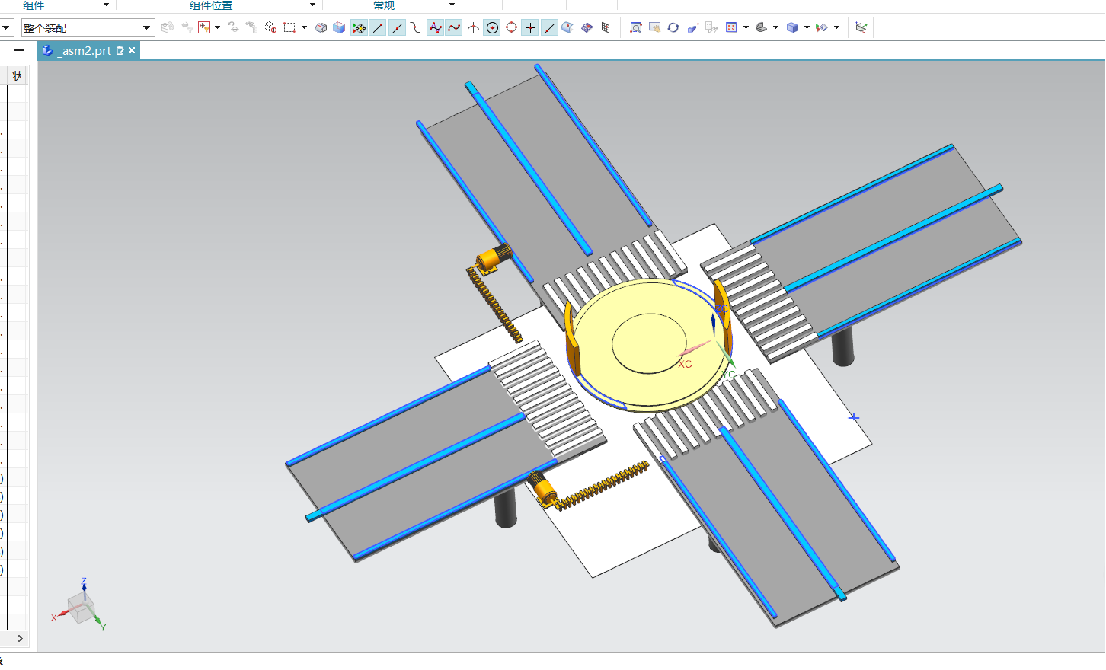
Task: Click the rectangle selection icon
Action: 289,27
